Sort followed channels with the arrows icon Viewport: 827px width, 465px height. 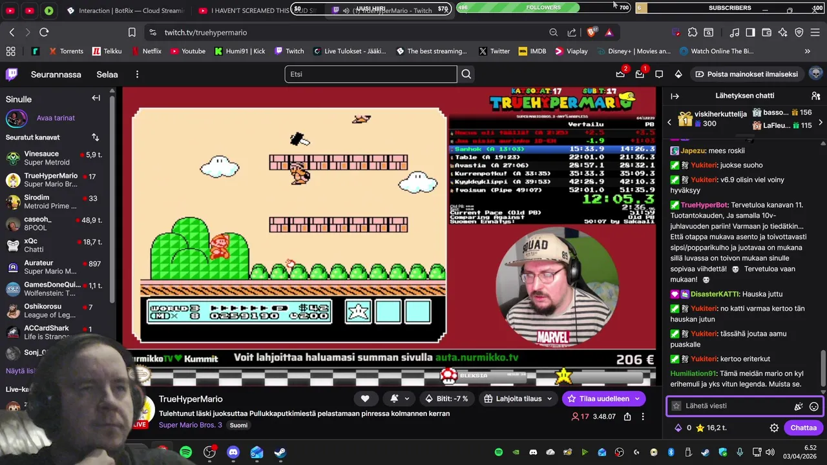coord(96,137)
